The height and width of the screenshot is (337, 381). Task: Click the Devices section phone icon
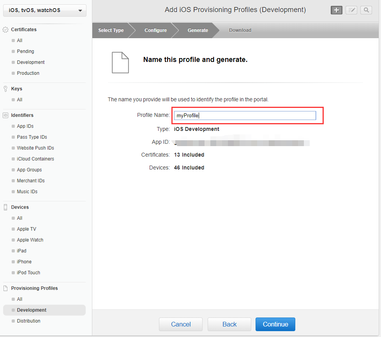pyautogui.click(x=5, y=207)
